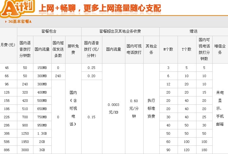Select the 886 monthly fee cell
The width and height of the screenshot is (228, 154).
tap(7, 150)
